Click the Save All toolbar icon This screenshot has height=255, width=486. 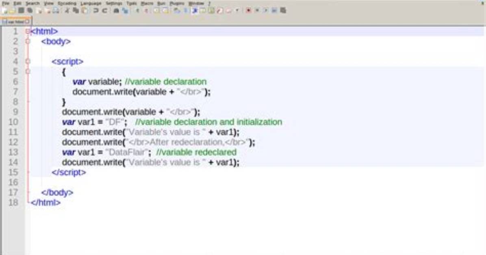click(30, 11)
